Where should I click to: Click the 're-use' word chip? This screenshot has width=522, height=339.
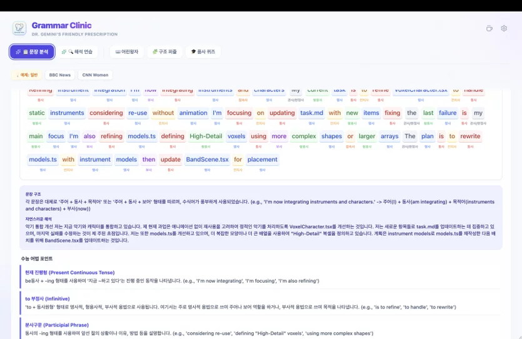point(138,113)
